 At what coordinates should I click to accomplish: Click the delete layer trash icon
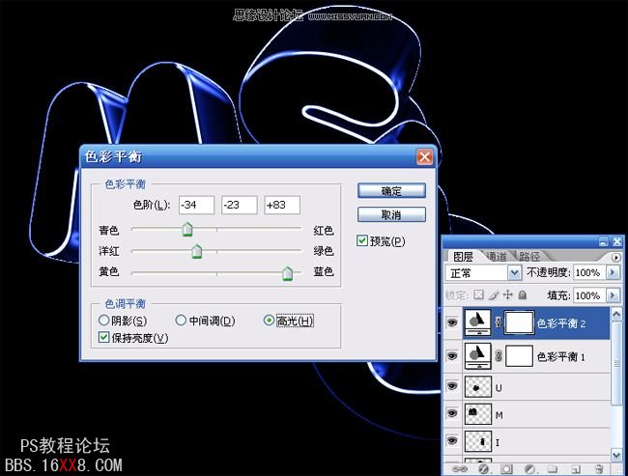coord(600,469)
